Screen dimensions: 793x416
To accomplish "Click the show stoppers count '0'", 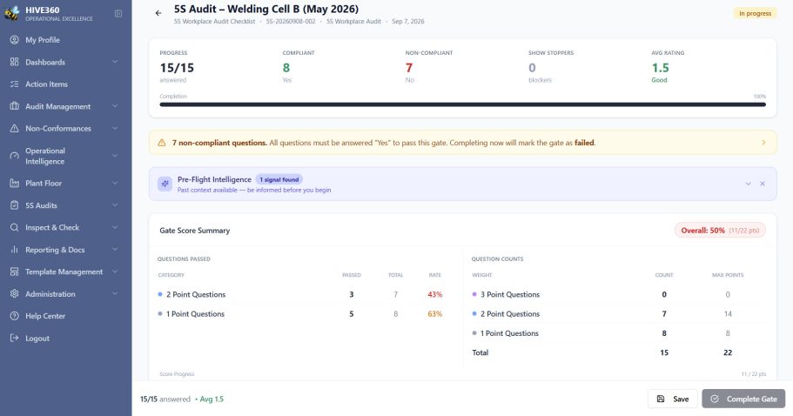I will click(x=532, y=68).
